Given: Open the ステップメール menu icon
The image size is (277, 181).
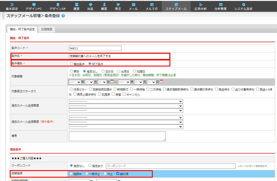Looking at the screenshot, I should (x=176, y=5).
